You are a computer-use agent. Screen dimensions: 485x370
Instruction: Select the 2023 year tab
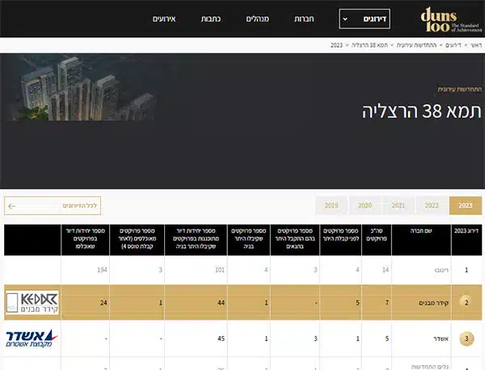tap(466, 205)
